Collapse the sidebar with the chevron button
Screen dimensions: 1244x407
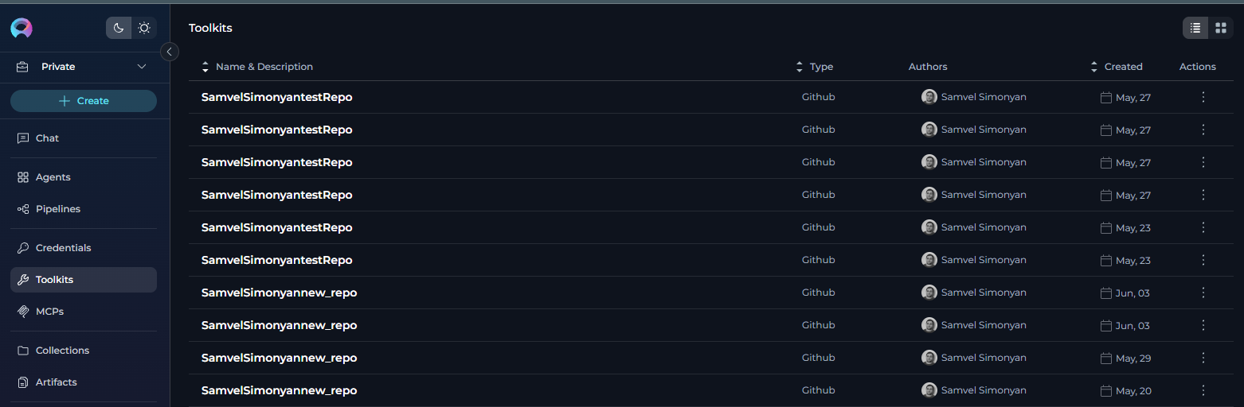pyautogui.click(x=169, y=52)
